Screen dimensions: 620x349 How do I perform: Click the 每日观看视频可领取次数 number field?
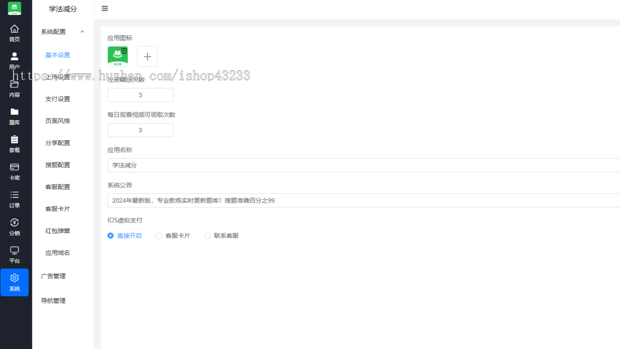(x=141, y=130)
